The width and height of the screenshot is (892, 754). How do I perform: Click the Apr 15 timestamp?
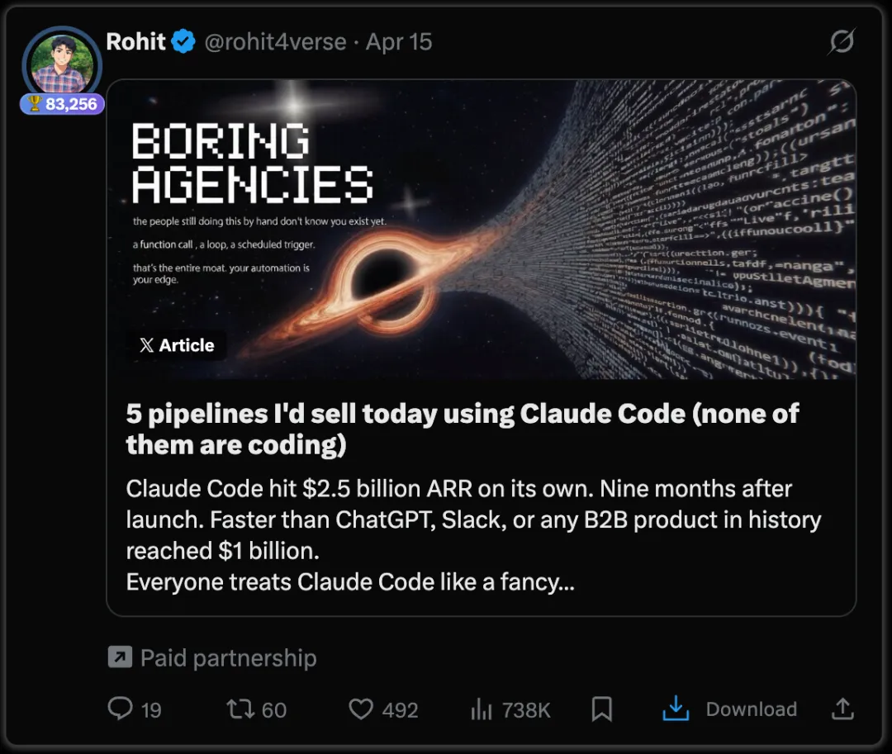399,42
